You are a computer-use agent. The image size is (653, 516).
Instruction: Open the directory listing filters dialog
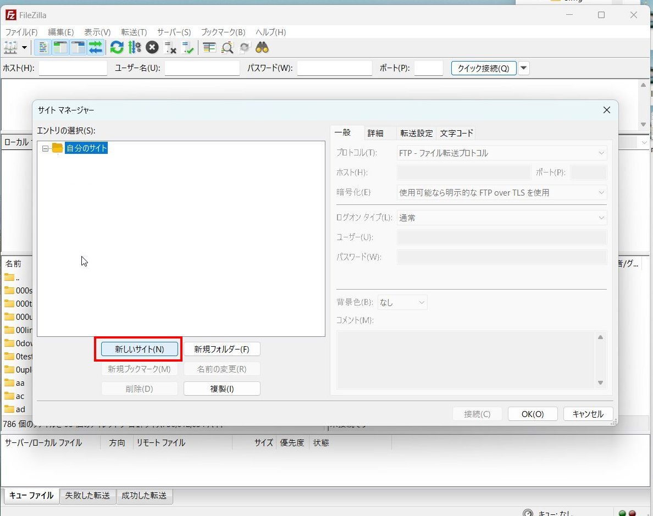pyautogui.click(x=209, y=48)
